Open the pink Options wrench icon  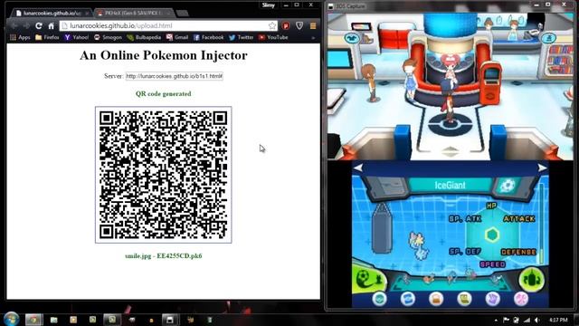click(x=521, y=299)
